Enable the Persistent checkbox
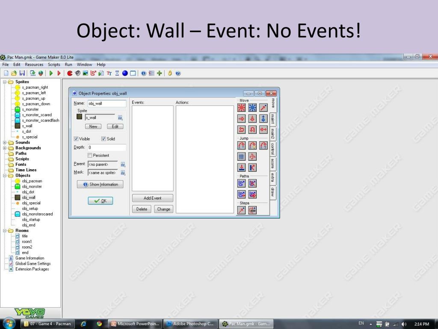438x329 pixels. (90, 155)
